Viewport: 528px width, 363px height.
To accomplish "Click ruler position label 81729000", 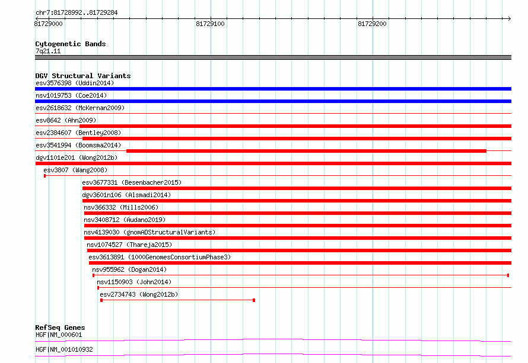I will pyautogui.click(x=48, y=24).
